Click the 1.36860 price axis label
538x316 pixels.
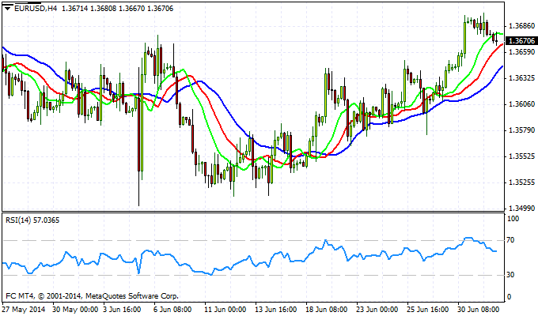(522, 26)
